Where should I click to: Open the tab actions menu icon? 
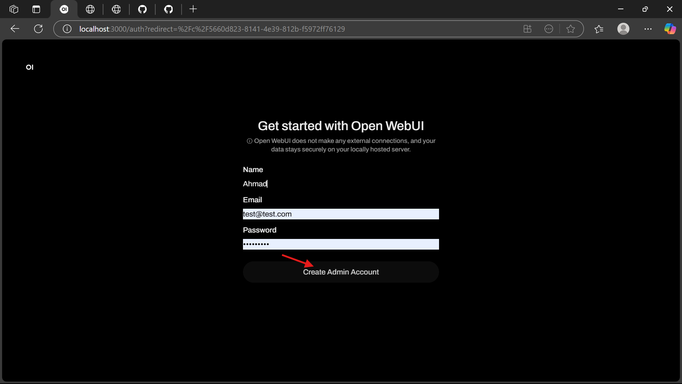click(36, 9)
